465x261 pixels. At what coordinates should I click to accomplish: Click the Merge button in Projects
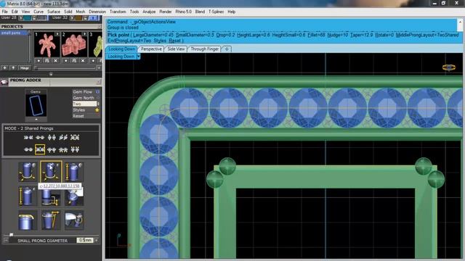[x=25, y=68]
